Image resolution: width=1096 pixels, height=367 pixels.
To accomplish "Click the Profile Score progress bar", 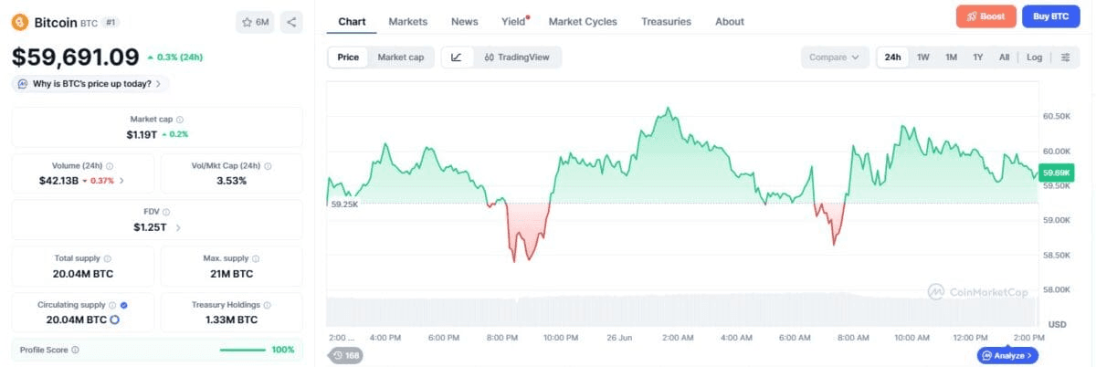I will 243,350.
